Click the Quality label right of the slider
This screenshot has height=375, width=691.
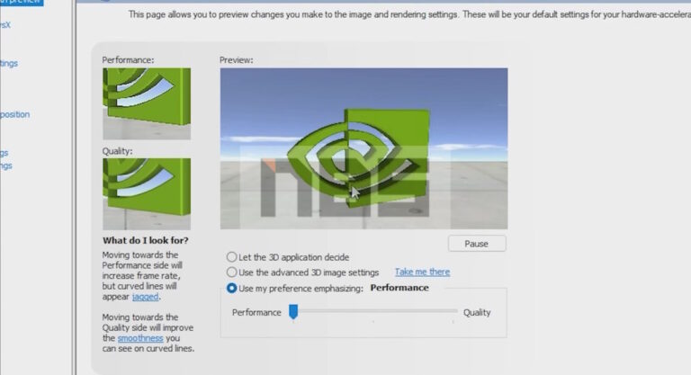click(x=477, y=313)
